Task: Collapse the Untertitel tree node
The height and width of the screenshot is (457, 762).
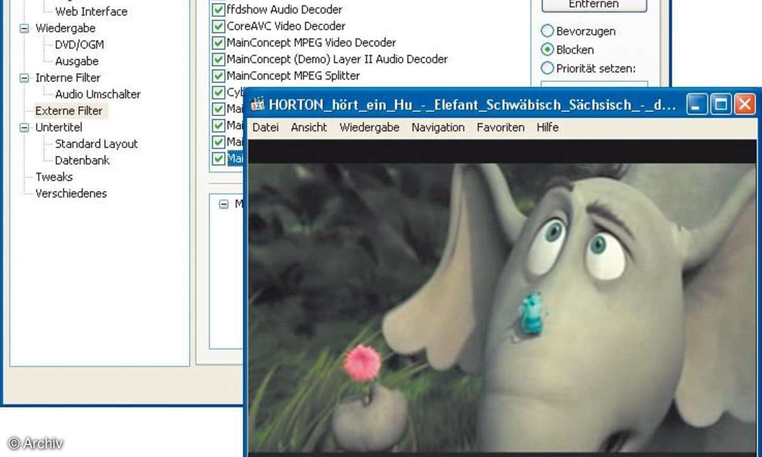Action: point(25,128)
